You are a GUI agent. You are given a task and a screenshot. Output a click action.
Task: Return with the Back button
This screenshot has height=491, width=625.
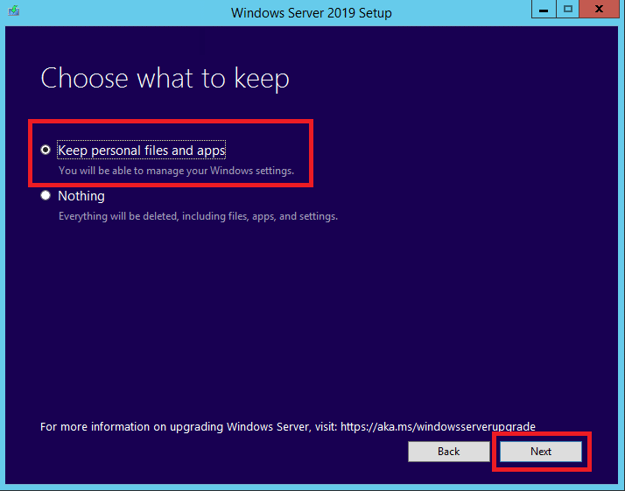[x=449, y=451]
